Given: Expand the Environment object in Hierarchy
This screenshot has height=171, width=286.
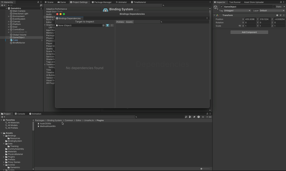Looking at the screenshot, I should point(9,16).
